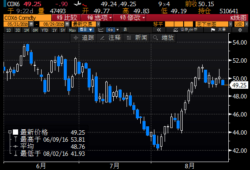Screen dimensions: 250x170
Task: Click the flag icon for 大事
Action: point(213,30)
